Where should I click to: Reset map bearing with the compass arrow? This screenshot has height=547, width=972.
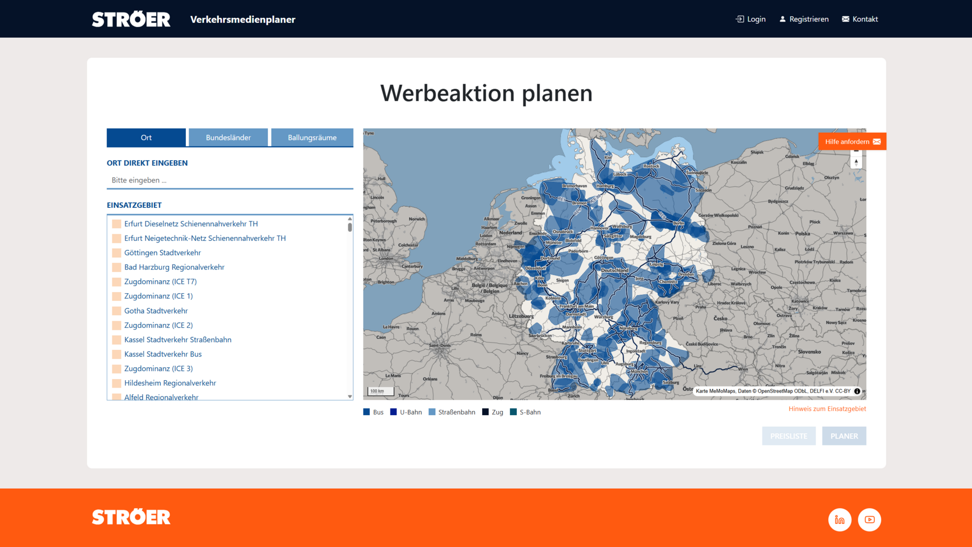(856, 162)
